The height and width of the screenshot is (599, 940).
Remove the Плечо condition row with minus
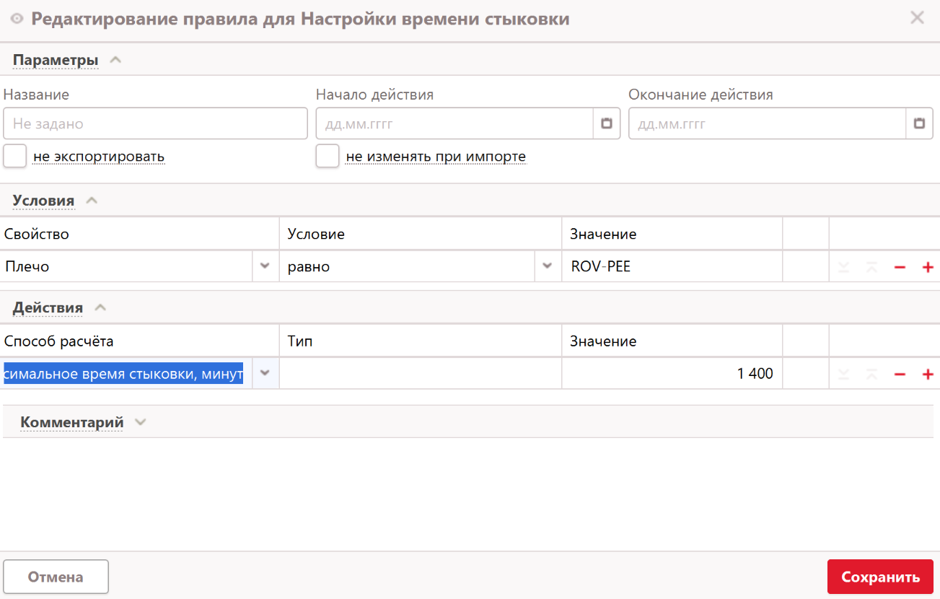tap(900, 268)
